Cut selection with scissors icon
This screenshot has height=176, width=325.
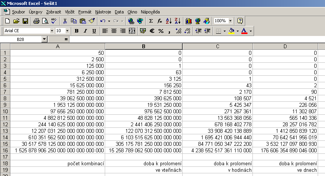click(65, 21)
